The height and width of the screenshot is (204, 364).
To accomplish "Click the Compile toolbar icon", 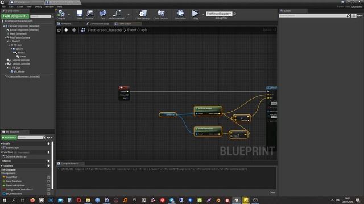I will point(61,14).
